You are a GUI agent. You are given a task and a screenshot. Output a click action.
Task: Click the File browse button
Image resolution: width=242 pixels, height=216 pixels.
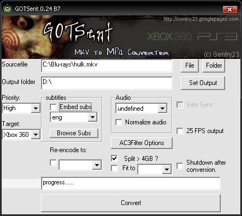click(190, 65)
